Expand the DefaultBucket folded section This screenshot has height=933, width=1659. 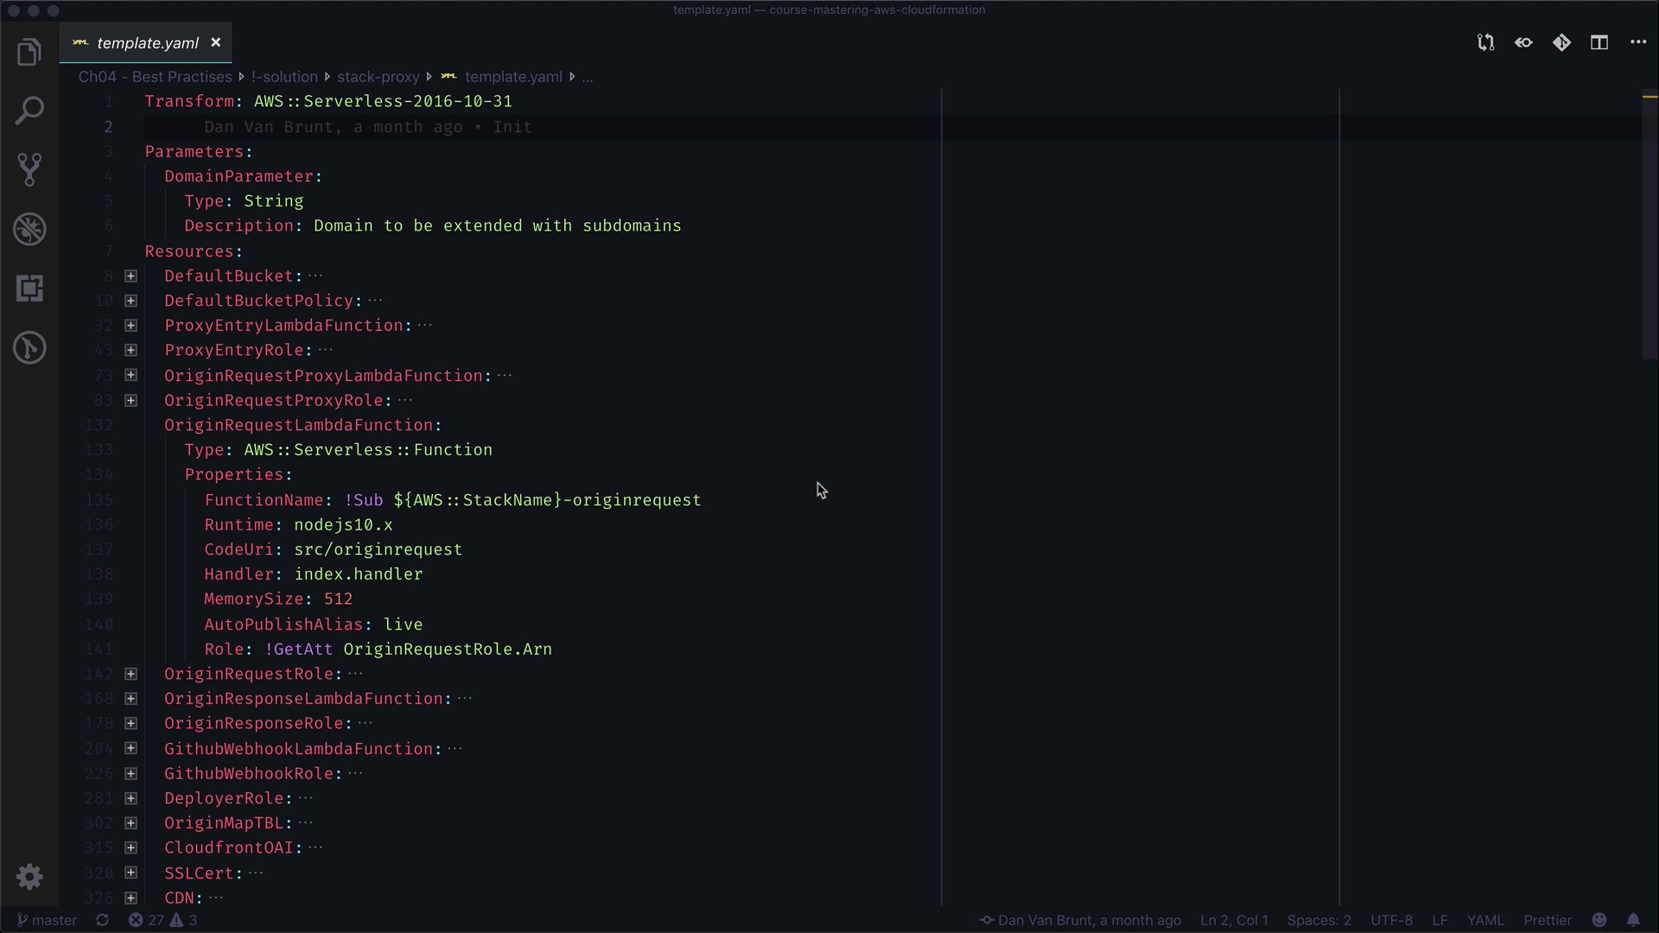131,276
